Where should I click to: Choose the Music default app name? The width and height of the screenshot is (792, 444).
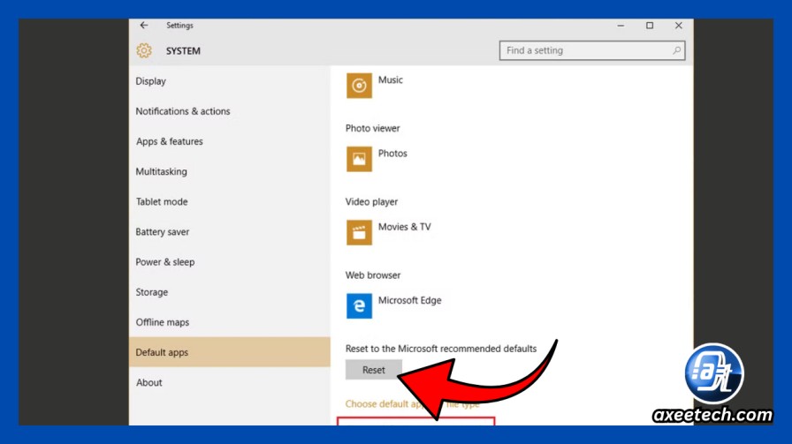[391, 79]
